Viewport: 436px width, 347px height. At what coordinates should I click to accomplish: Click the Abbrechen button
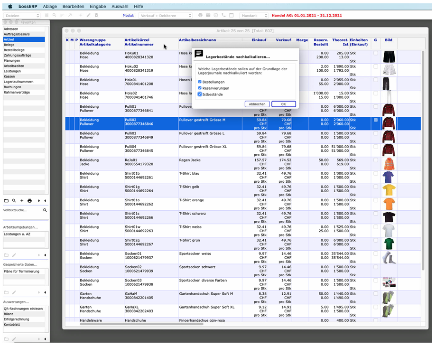tap(257, 104)
